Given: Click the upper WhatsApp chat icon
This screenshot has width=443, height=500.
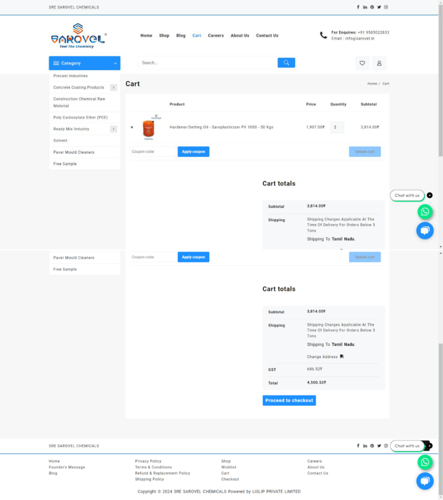Looking at the screenshot, I should pyautogui.click(x=425, y=212).
